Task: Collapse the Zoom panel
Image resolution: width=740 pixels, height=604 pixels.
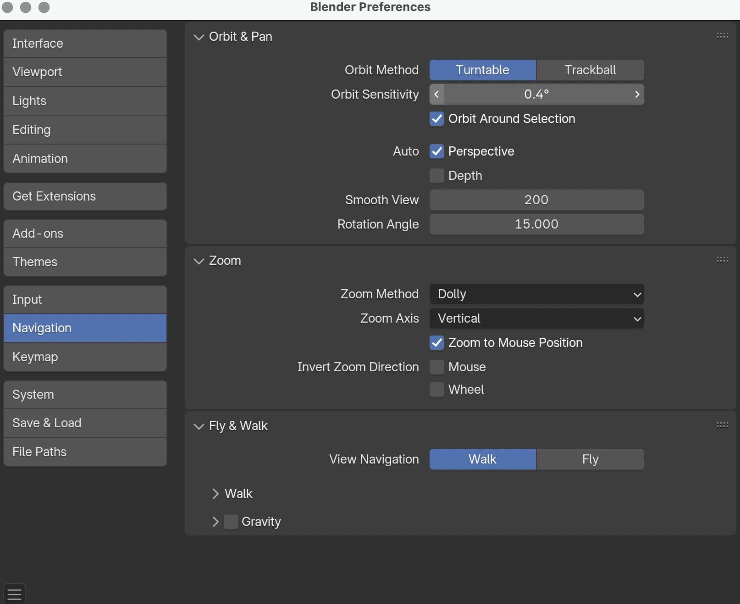Action: [x=199, y=261]
